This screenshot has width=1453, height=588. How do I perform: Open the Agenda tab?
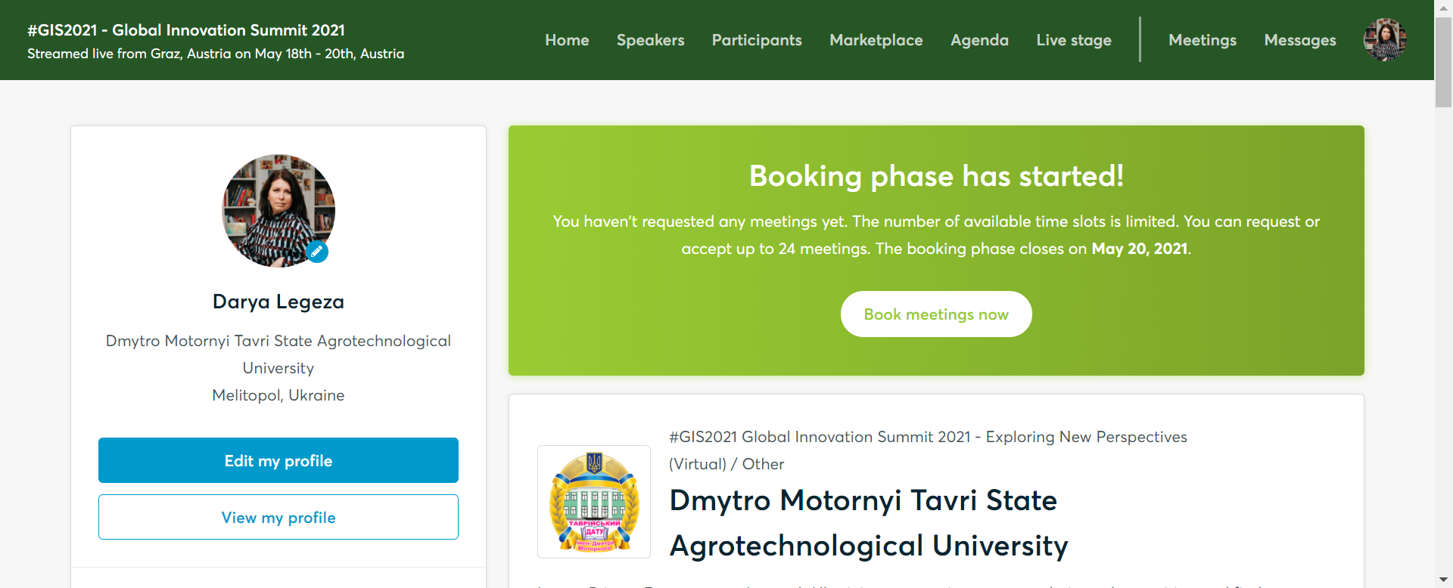[x=979, y=40]
